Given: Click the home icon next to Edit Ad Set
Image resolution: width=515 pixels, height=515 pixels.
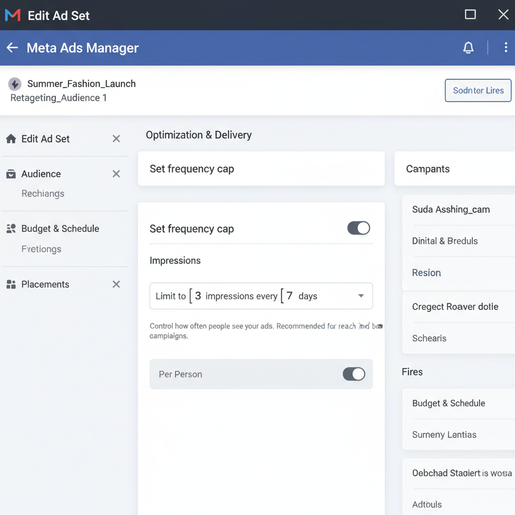Looking at the screenshot, I should [11, 139].
